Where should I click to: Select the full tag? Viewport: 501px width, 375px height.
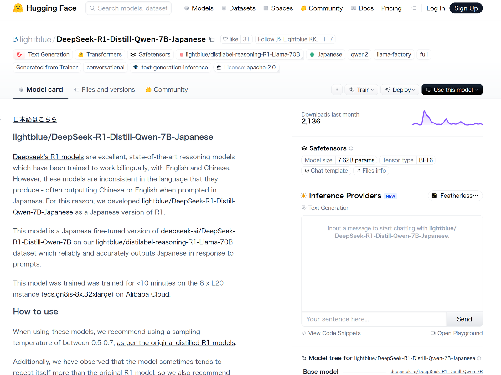[424, 54]
